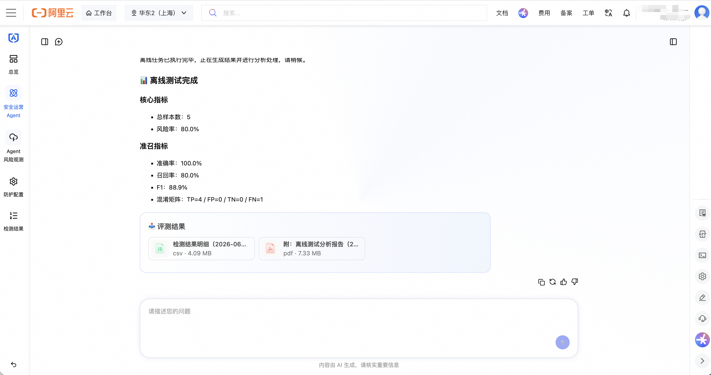Screen dimensions: 711x375
Task: Open 文档 in the top bar
Action: (502, 13)
